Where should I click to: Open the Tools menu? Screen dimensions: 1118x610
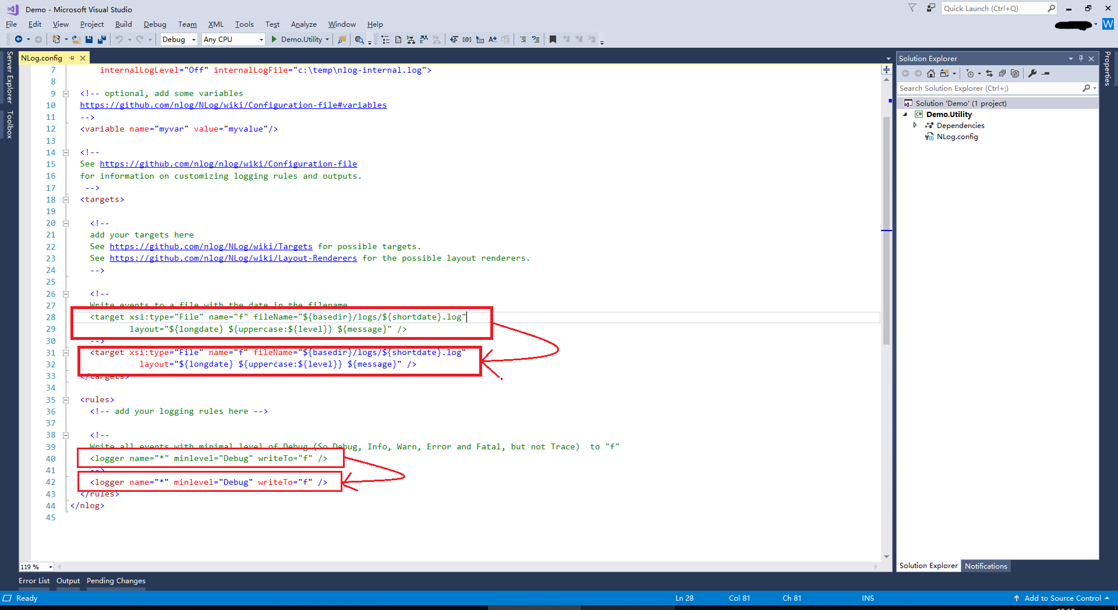click(245, 24)
